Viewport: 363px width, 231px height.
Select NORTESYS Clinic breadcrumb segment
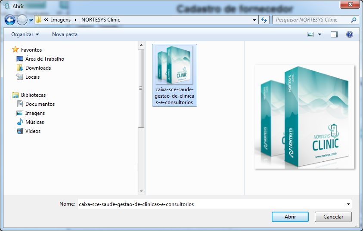coord(100,20)
